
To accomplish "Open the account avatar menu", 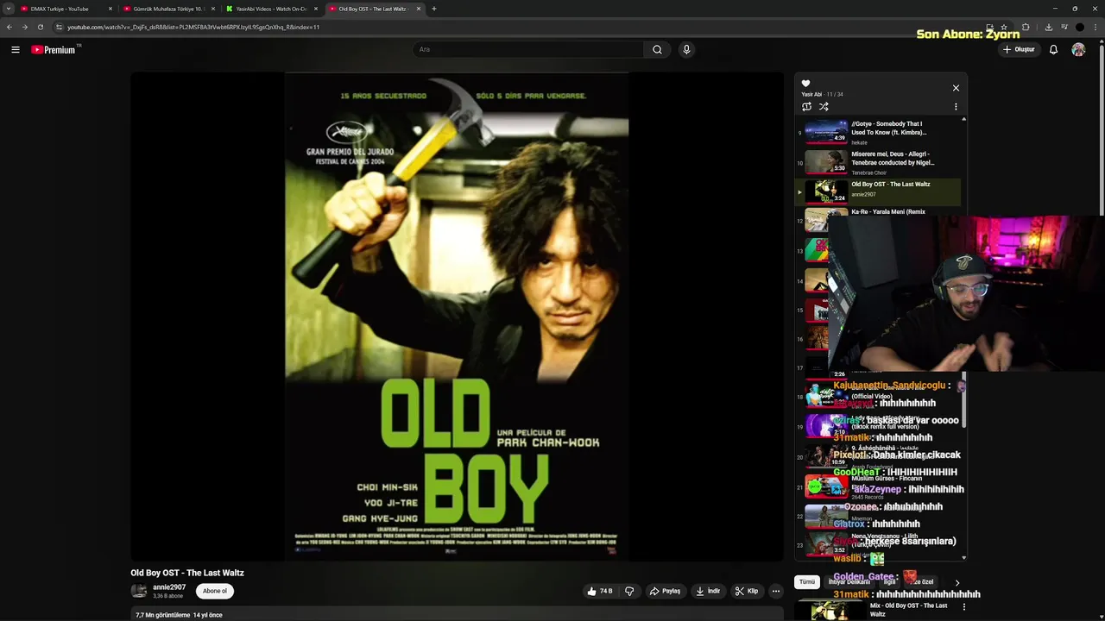I will coord(1078,50).
